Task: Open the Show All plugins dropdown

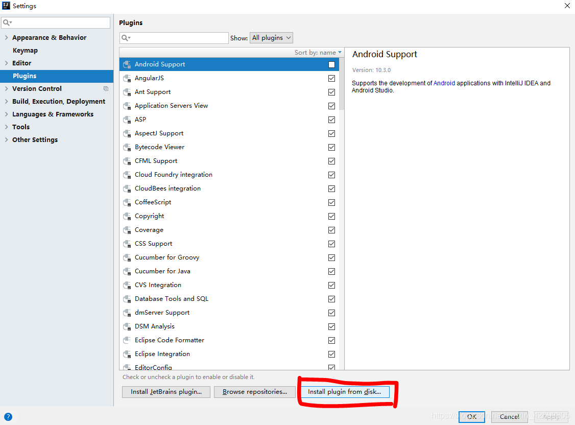Action: click(x=271, y=38)
